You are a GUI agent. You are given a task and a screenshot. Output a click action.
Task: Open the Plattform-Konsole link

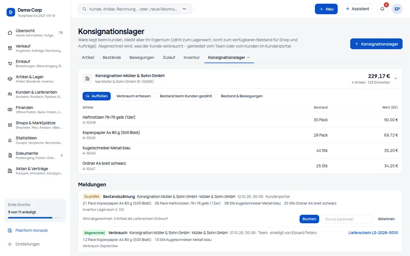[31, 230]
